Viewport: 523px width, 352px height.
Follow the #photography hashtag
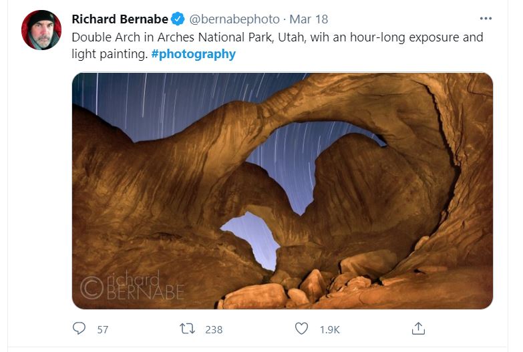point(194,54)
